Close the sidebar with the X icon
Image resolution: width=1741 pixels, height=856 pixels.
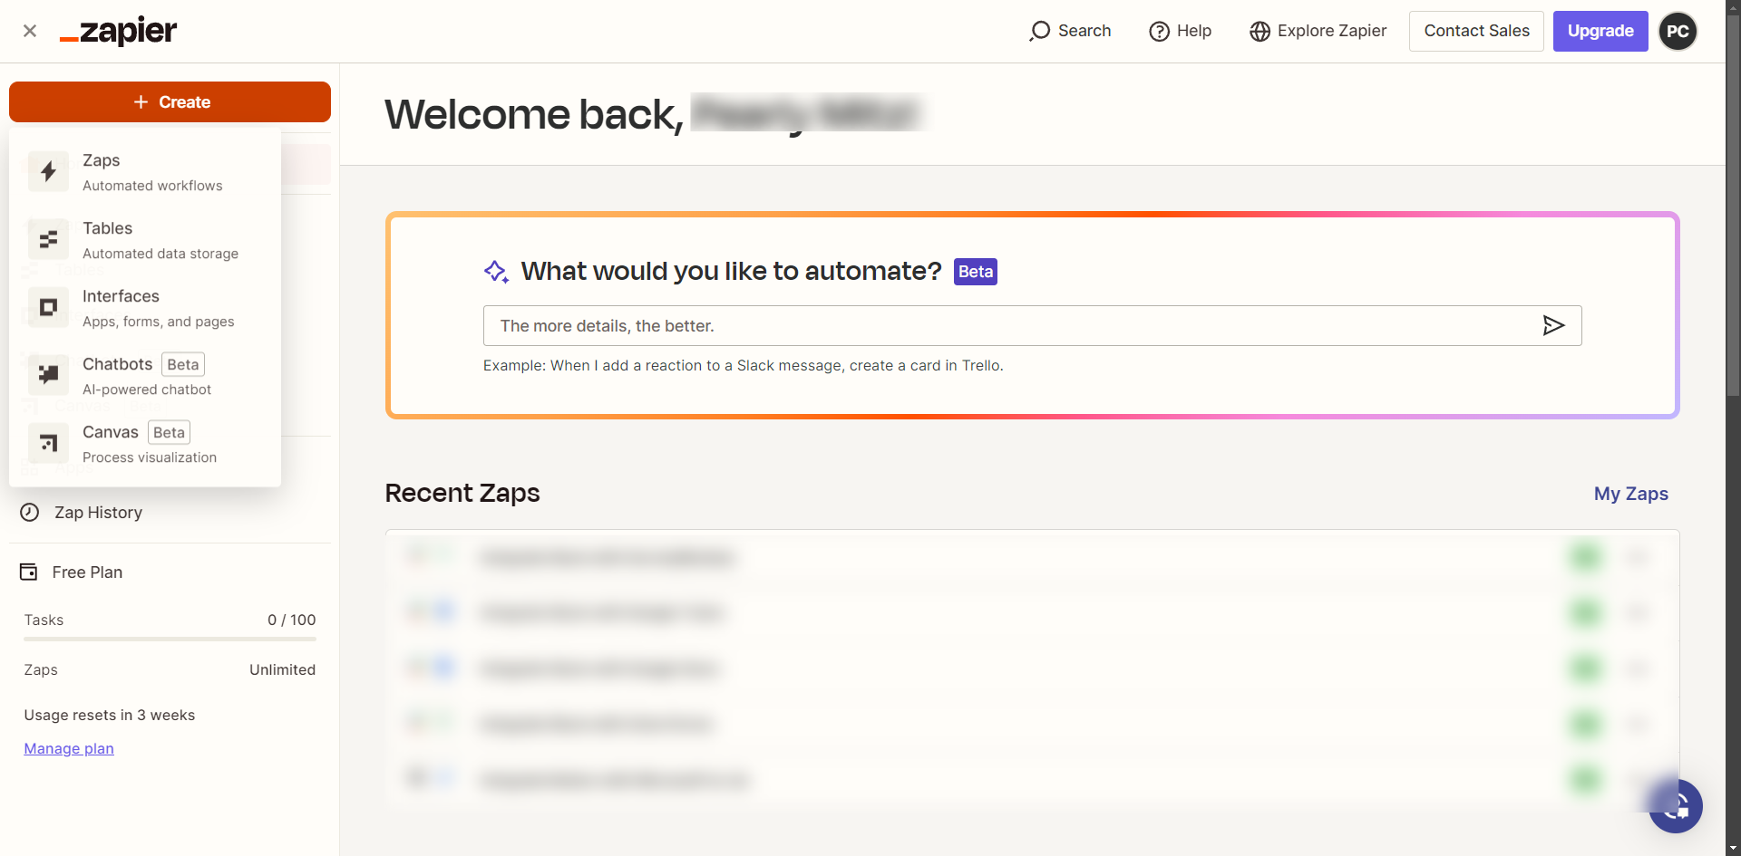coord(30,31)
